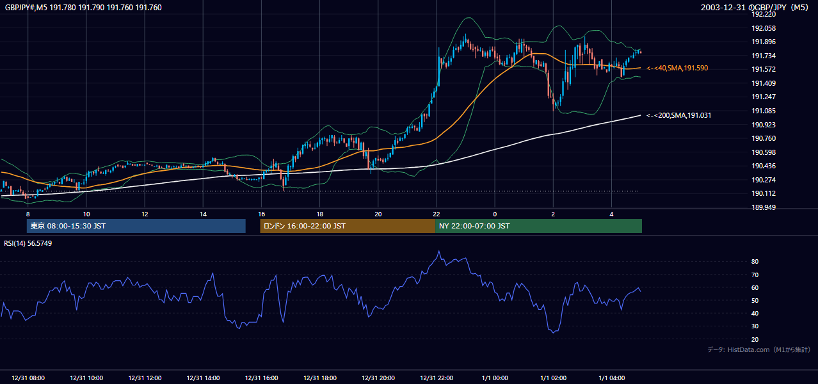The image size is (818, 384).
Task: Click hour tick '18' under the price chart
Action: (319, 214)
